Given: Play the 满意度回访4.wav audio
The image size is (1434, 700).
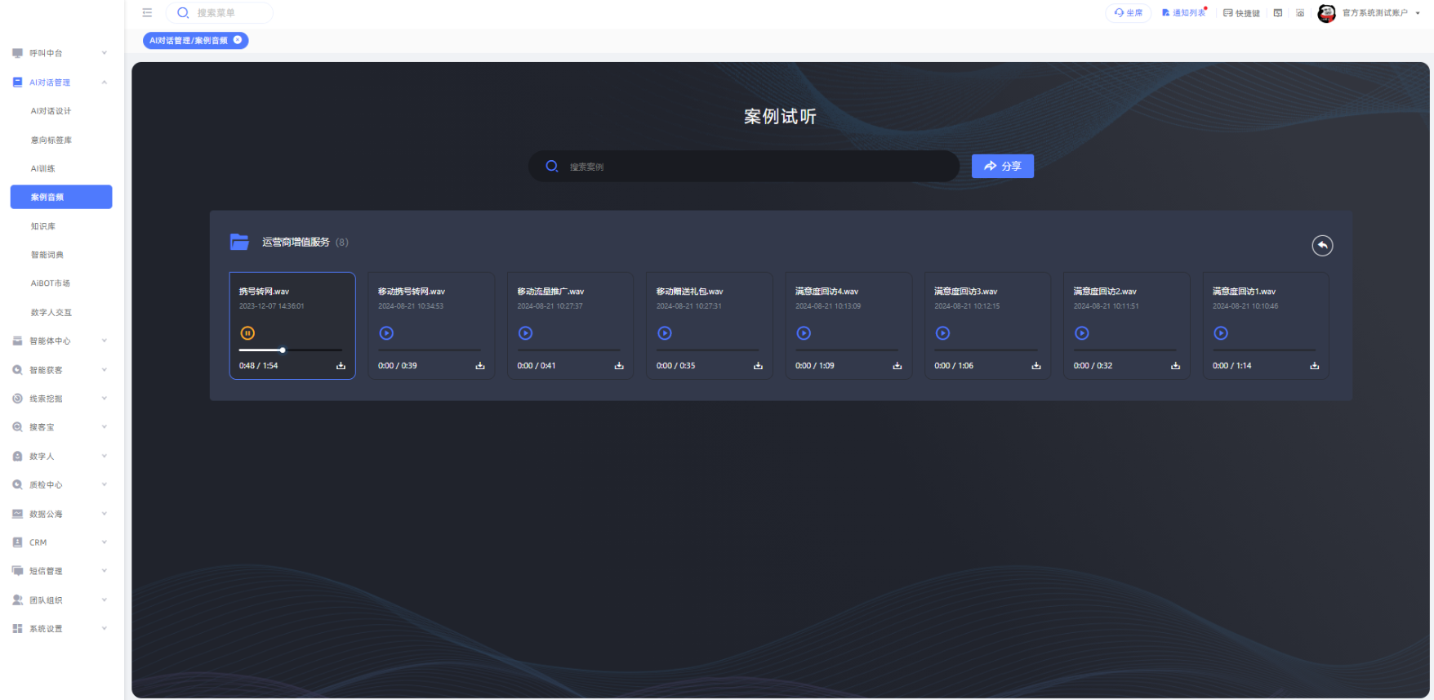Looking at the screenshot, I should click(804, 333).
